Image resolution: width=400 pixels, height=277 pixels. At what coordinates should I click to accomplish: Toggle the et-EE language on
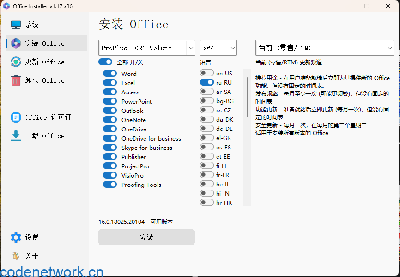207,156
